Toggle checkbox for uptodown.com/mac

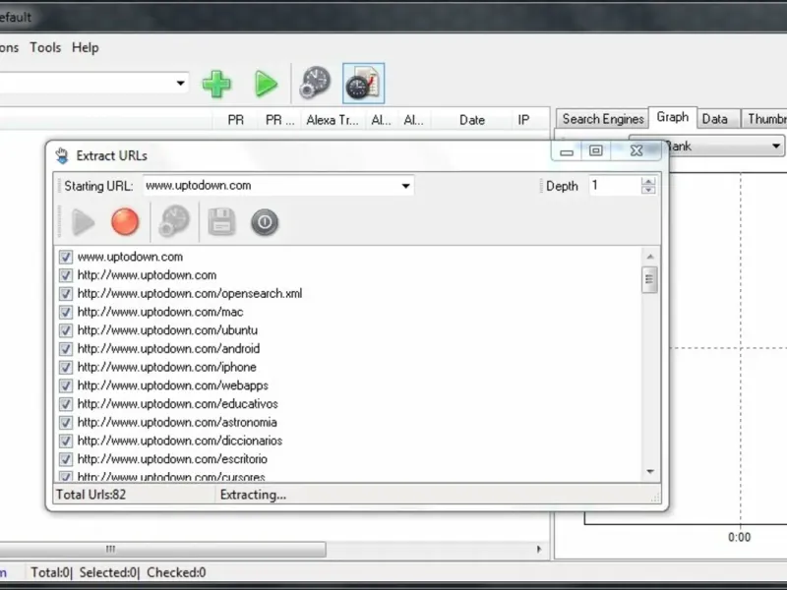pos(65,312)
